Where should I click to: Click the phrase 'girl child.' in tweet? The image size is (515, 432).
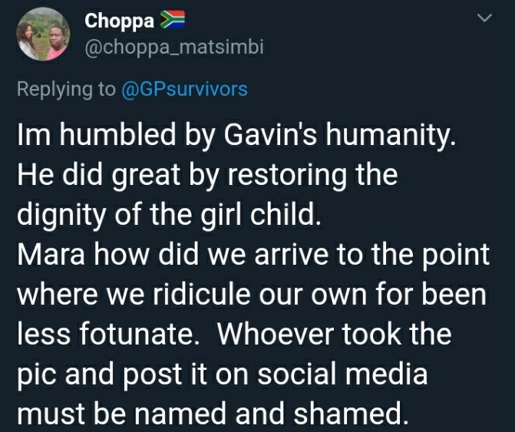(261, 215)
